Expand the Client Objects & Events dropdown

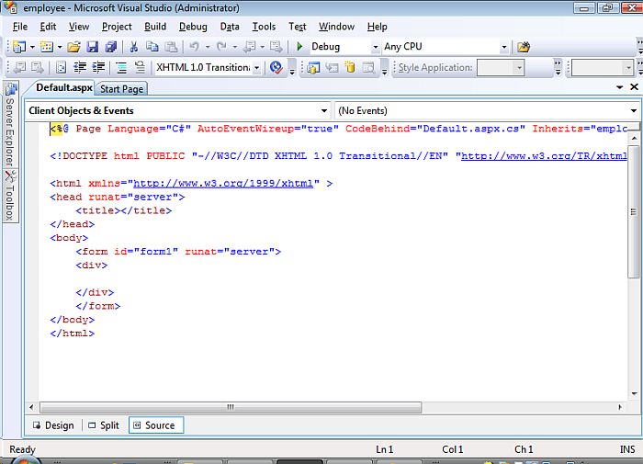pos(325,110)
